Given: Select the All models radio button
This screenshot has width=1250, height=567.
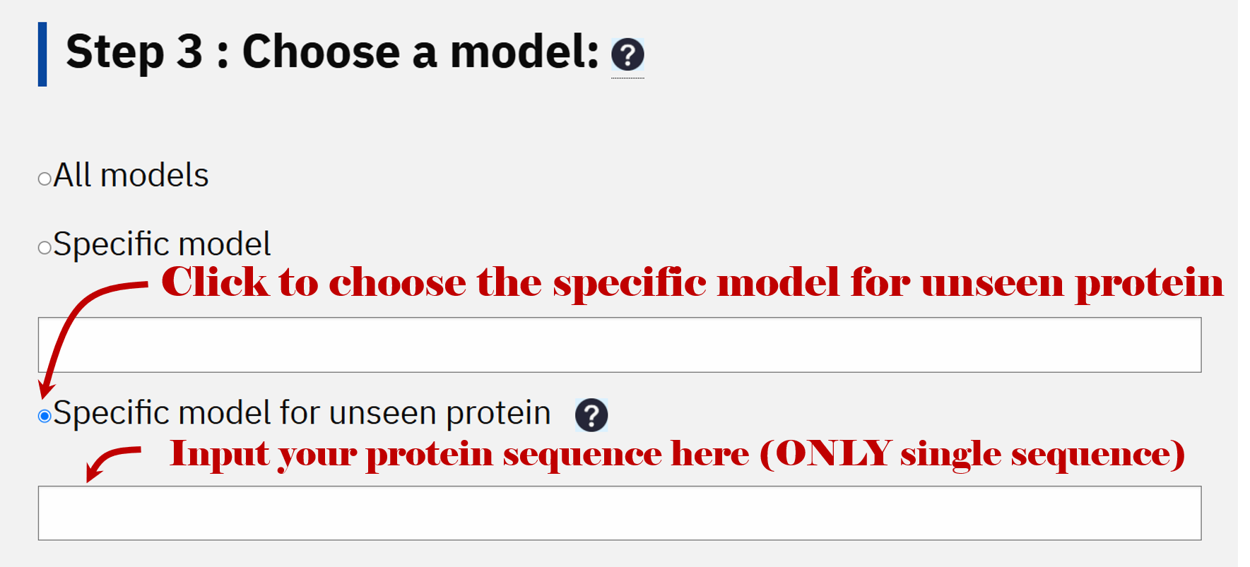Looking at the screenshot, I should [45, 179].
